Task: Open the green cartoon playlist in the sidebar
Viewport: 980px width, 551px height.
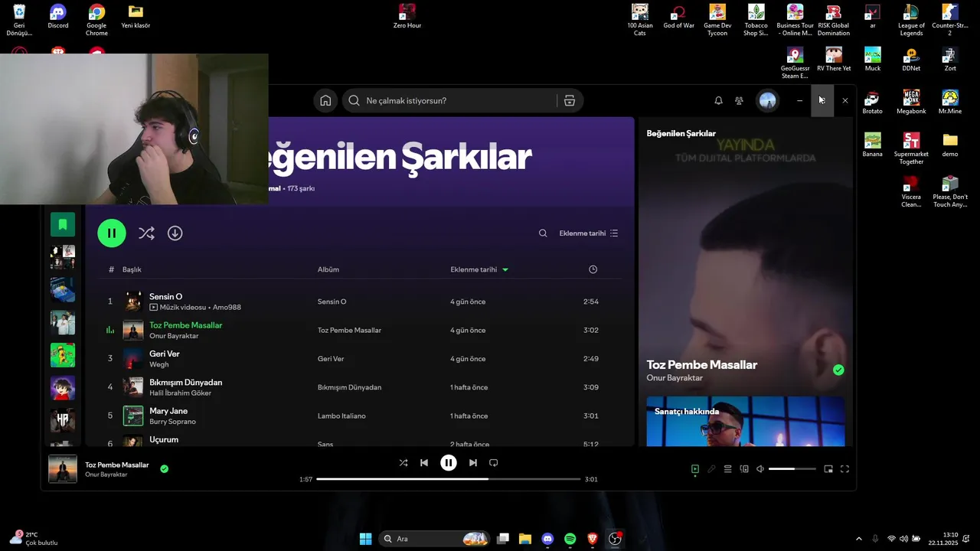Action: [63, 355]
